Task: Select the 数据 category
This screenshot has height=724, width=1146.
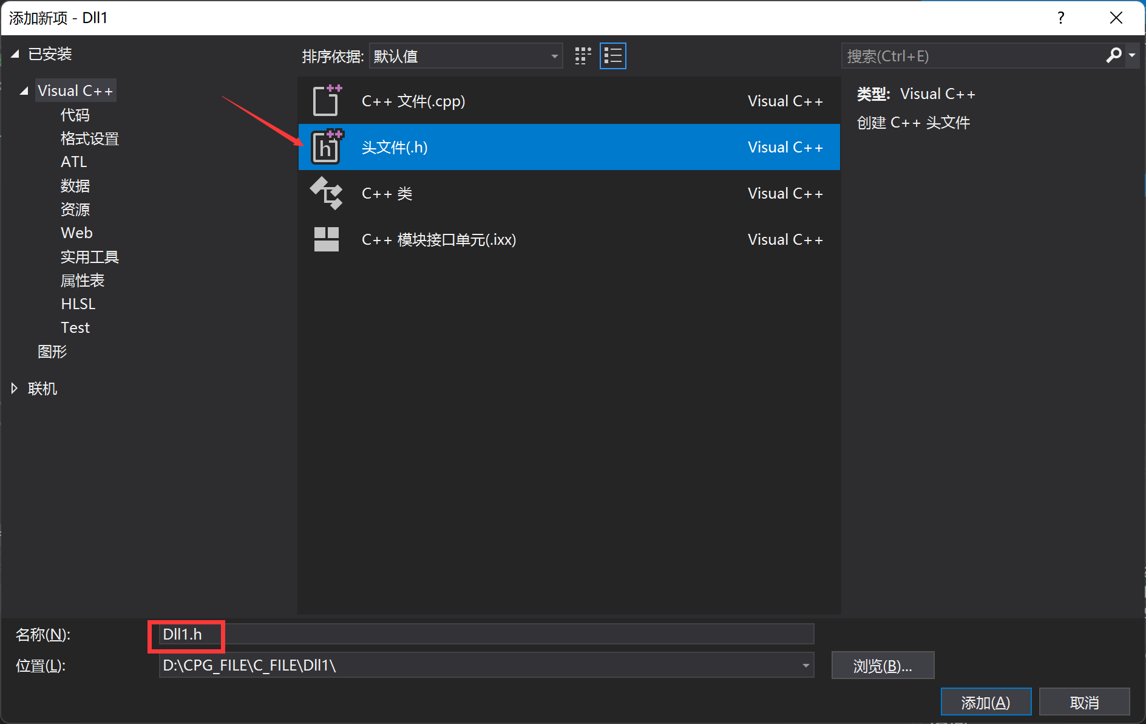Action: tap(75, 185)
